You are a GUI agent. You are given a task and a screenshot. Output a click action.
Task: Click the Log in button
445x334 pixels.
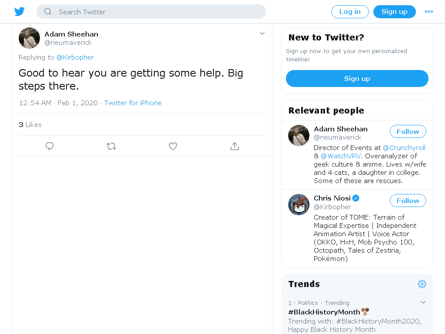[350, 12]
